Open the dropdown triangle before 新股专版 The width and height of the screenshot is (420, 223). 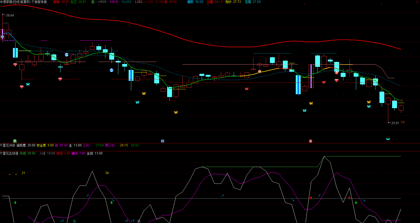tap(33, 2)
